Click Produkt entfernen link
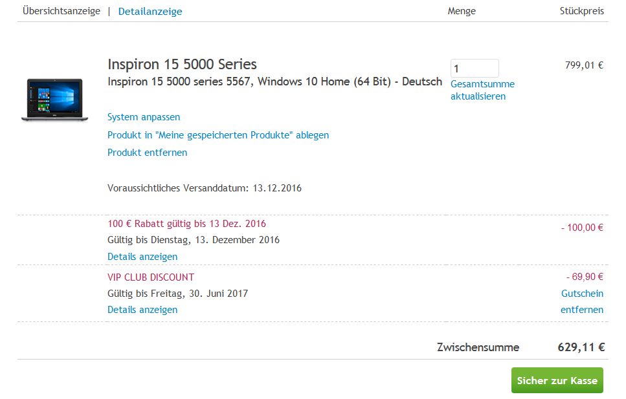 click(148, 153)
